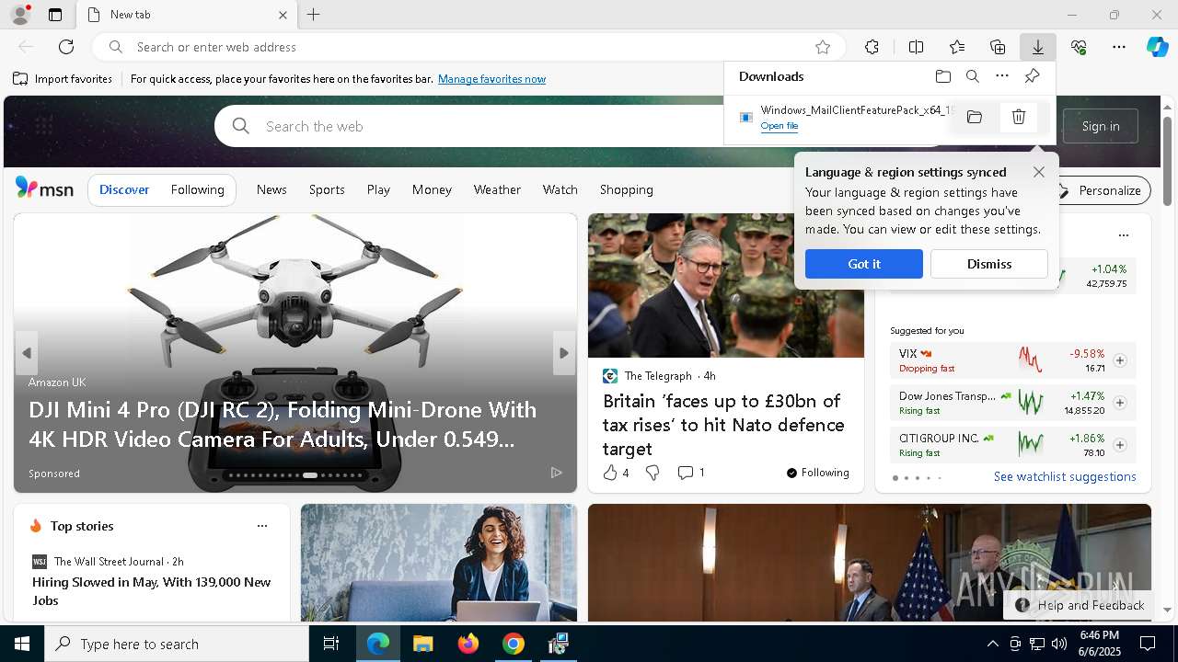Toggle Downloads toolbar button
Screen dimensions: 1178x662
tap(1038, 47)
